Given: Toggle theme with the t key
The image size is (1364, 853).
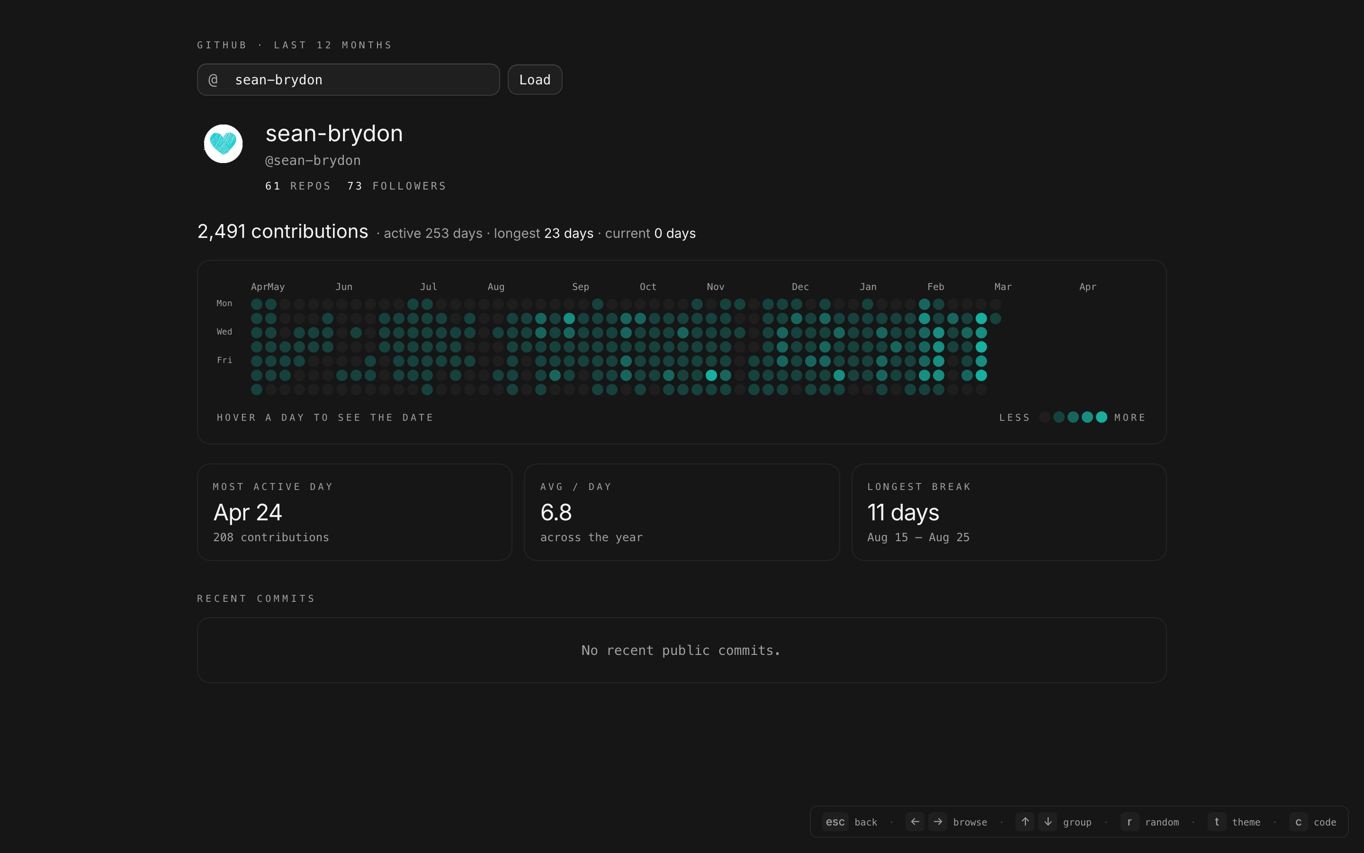Looking at the screenshot, I should [x=1216, y=822].
